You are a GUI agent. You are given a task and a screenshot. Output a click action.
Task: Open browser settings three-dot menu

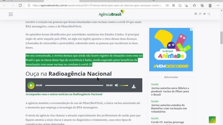[x=218, y=6]
